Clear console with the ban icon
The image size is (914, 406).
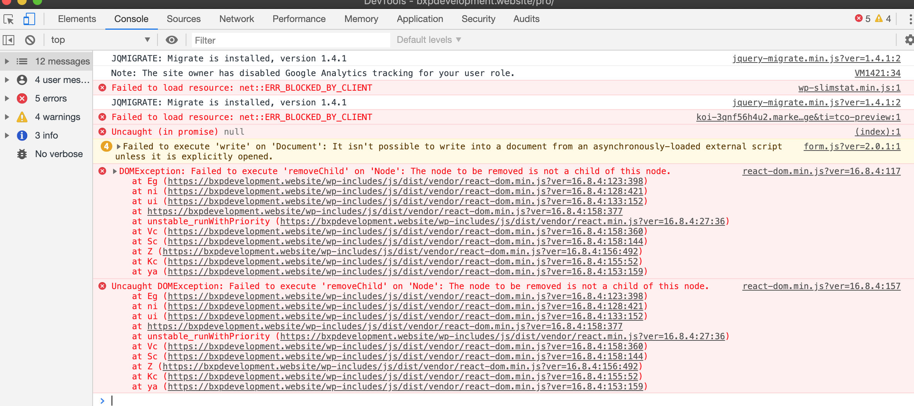coord(30,40)
